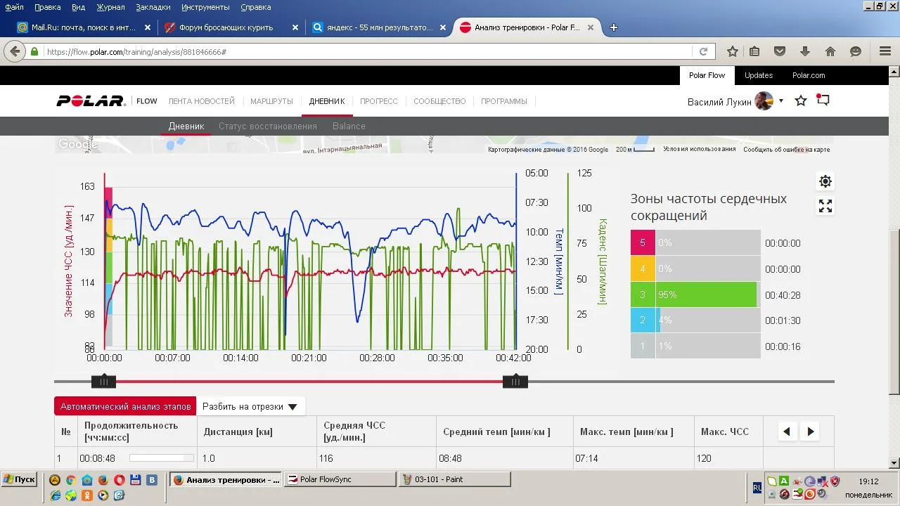Click the Условия использования map link
Screen dimensions: 900x506
click(x=700, y=149)
